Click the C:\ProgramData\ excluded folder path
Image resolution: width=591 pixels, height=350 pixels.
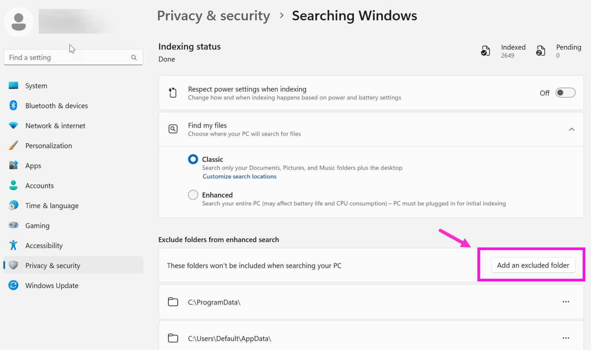[x=214, y=302]
